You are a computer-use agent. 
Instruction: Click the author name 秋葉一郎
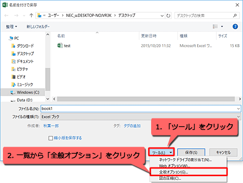coord(51,126)
